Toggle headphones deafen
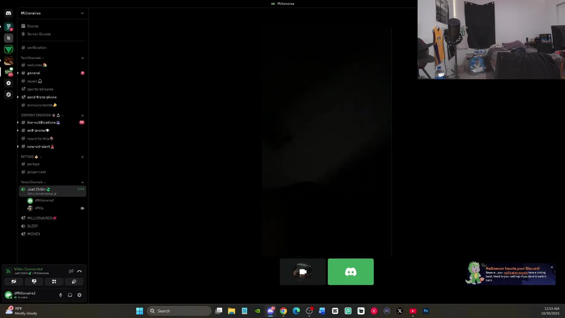 (x=70, y=295)
